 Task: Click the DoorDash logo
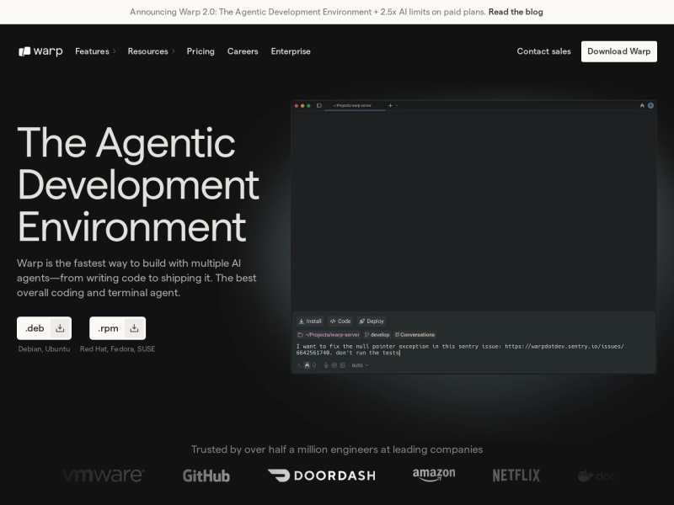[322, 476]
